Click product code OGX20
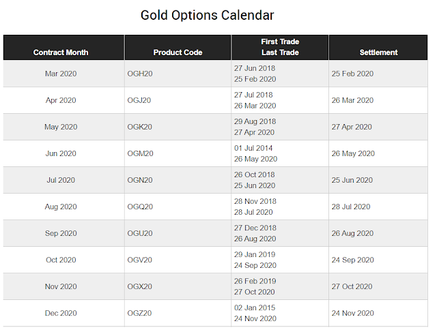This screenshot has height=332, width=437. coord(139,286)
